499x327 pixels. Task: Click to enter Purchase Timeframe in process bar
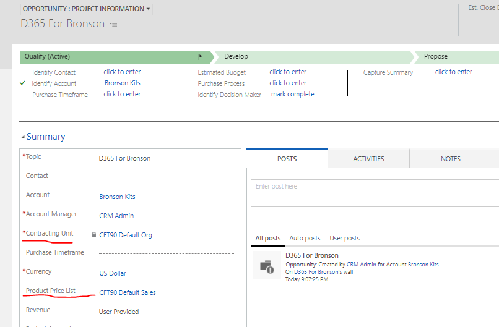tap(122, 95)
